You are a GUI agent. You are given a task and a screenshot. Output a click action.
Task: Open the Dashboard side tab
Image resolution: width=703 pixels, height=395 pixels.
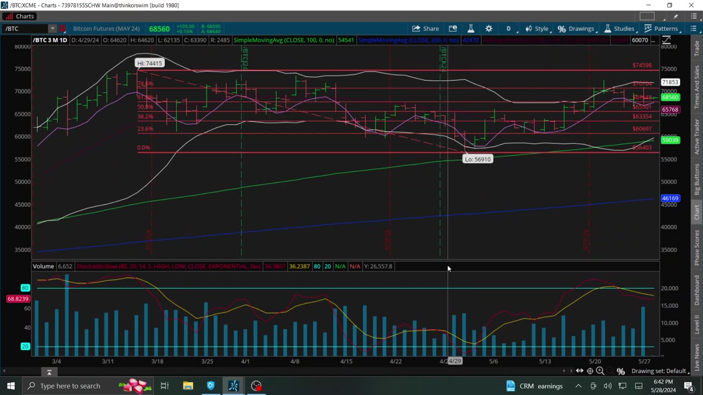pos(697,290)
